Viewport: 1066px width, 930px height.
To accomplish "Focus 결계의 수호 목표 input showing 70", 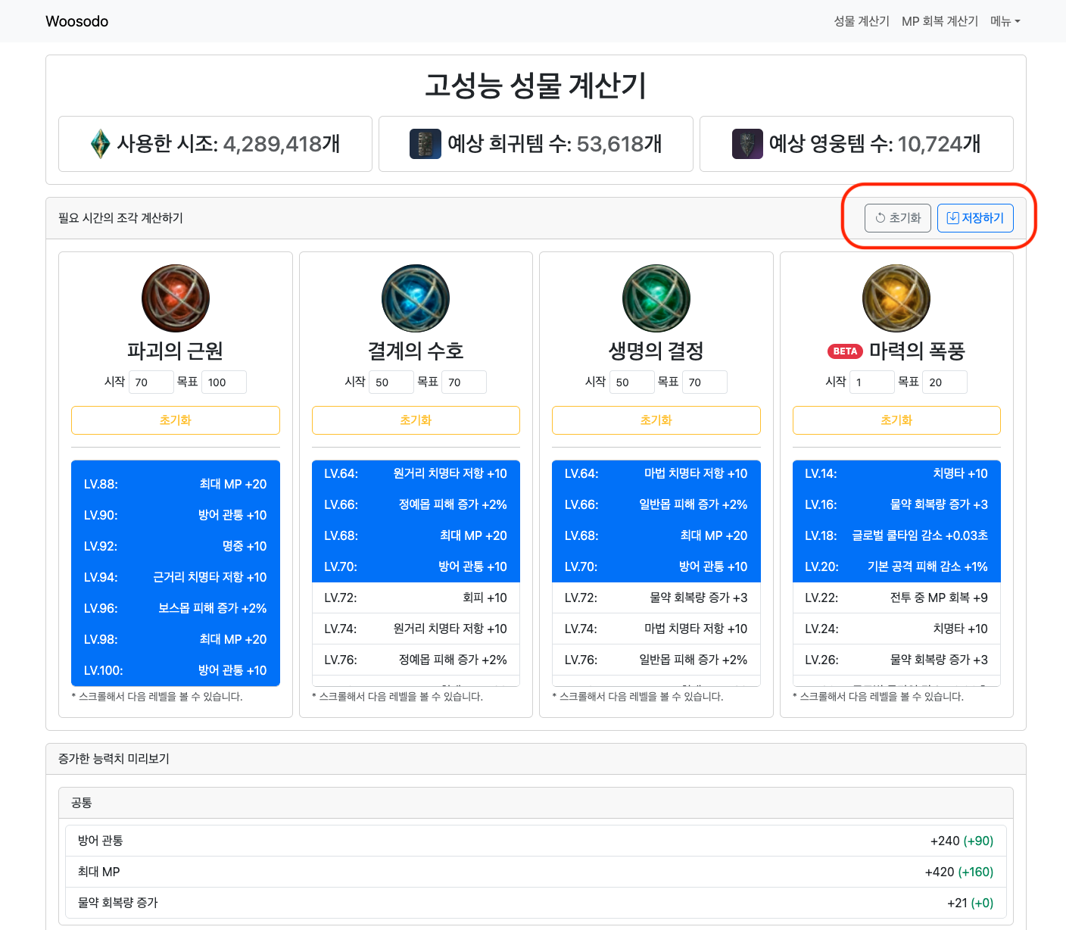I will click(x=464, y=382).
